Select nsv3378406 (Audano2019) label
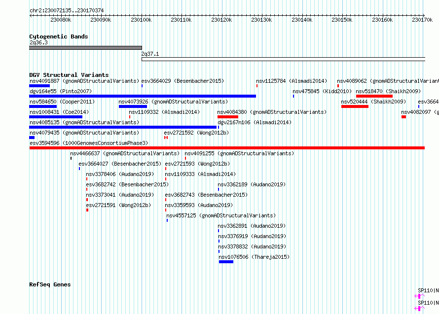Screen dimensions: 439x314 coord(120,174)
